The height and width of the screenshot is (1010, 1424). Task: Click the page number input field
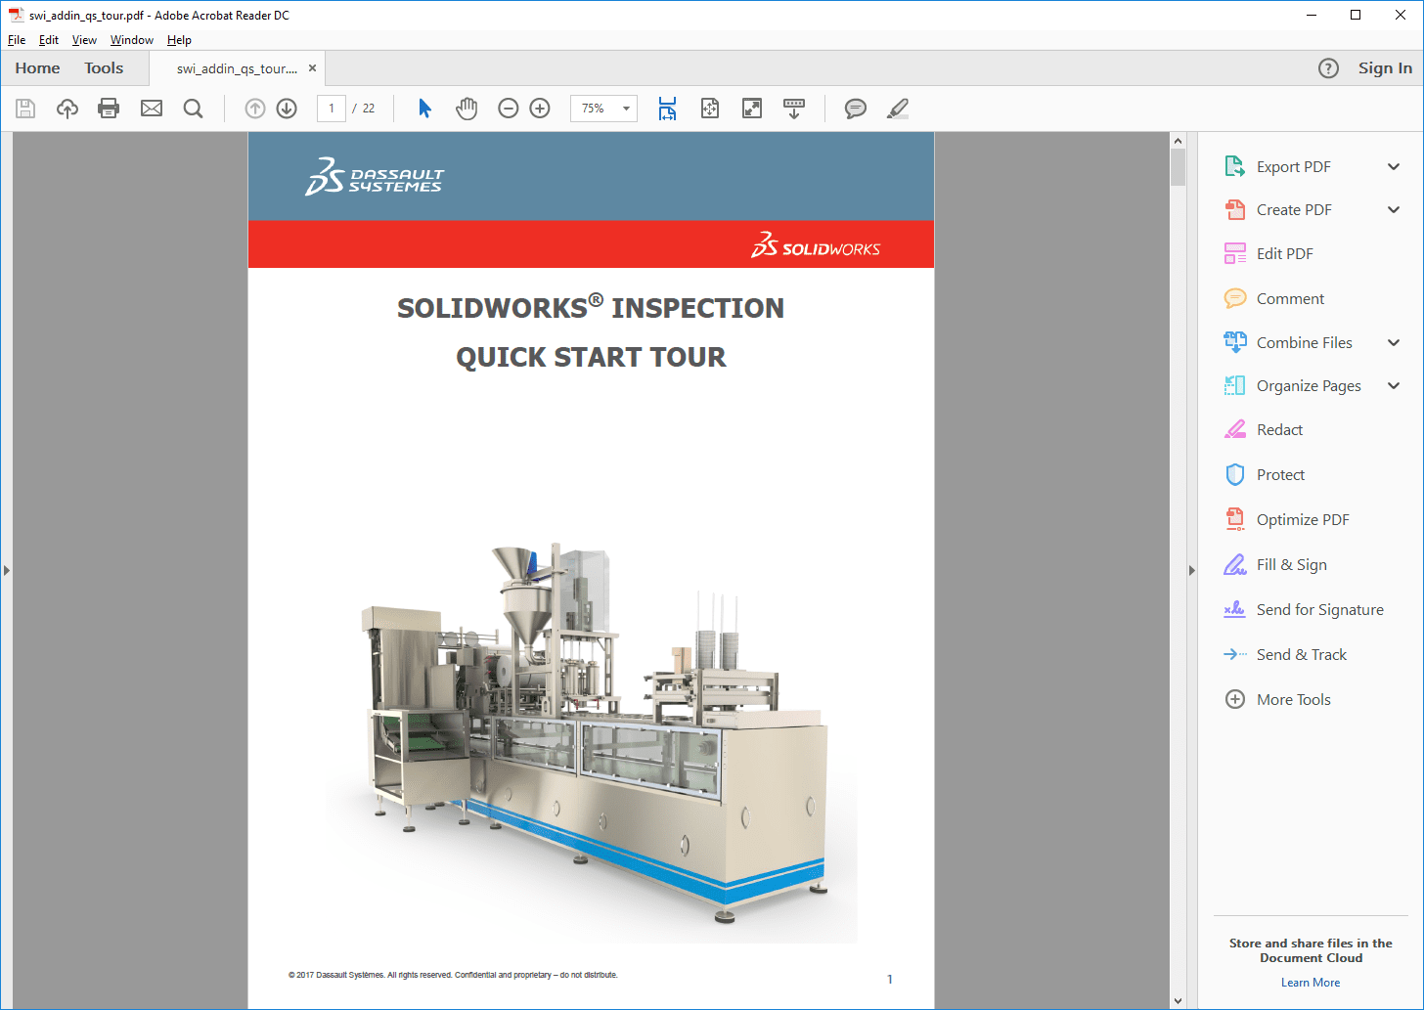332,109
